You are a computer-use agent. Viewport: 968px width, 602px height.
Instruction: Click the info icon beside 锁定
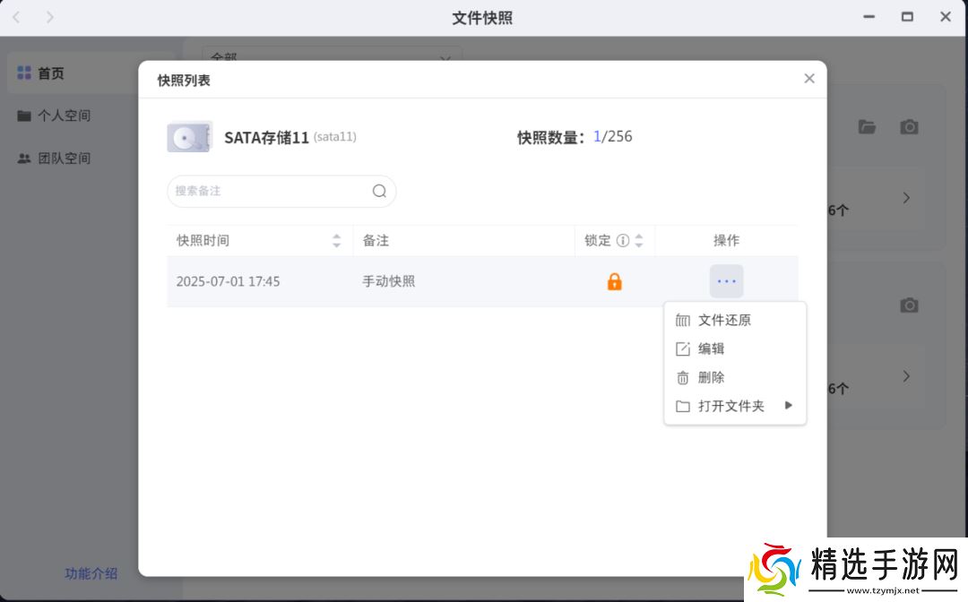point(623,241)
